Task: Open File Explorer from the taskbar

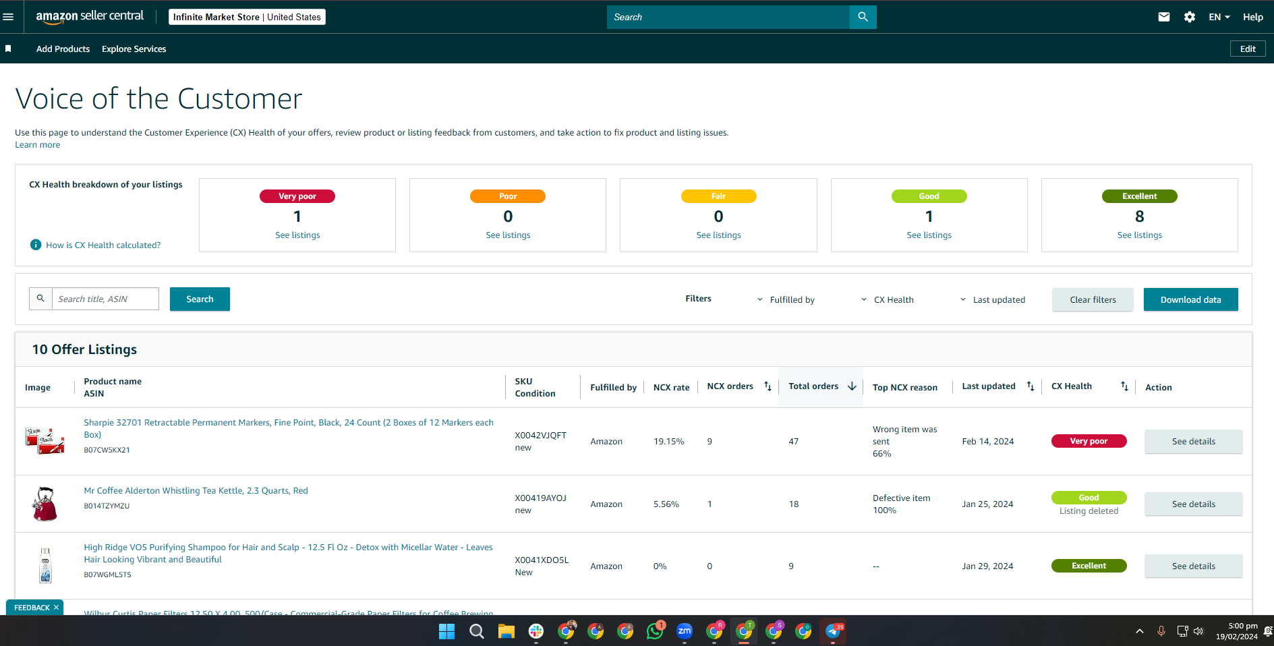Action: click(x=506, y=631)
